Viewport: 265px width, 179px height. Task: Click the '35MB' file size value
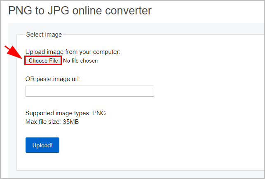[x=71, y=122]
